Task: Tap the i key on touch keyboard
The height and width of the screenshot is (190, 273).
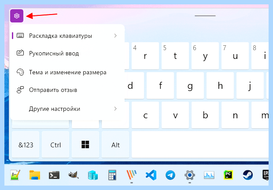Action: 260,56
